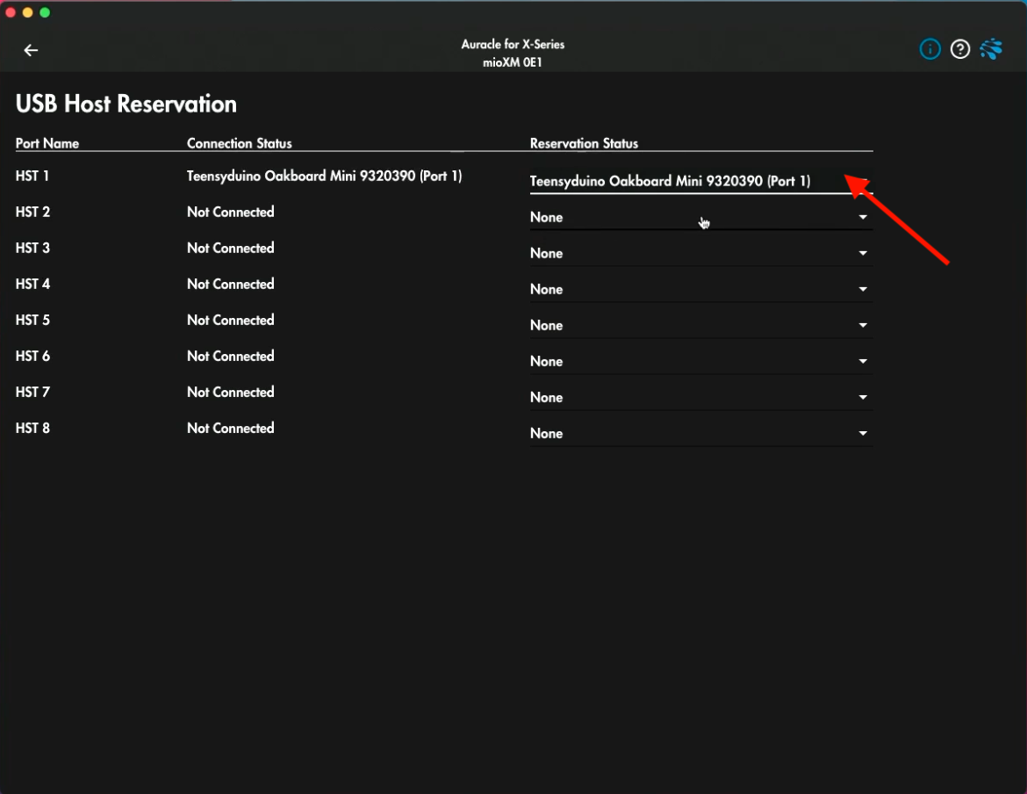Close the window with red button
Image resolution: width=1027 pixels, height=794 pixels.
coord(11,12)
